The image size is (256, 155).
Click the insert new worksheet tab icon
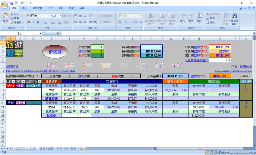(x=81, y=149)
